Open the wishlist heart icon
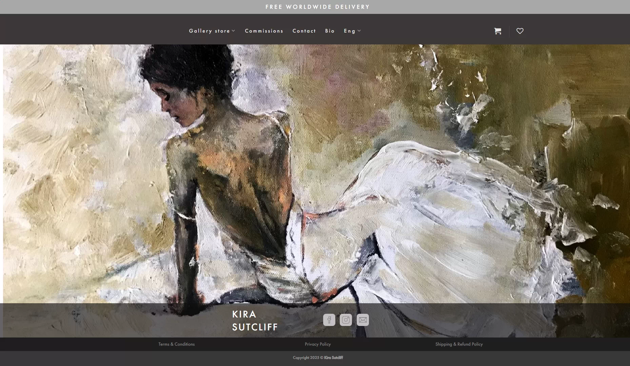 click(520, 31)
